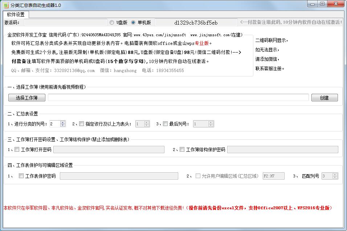Screen dimensions: 347x231
Task: Click the www.43yes.com/jinjunsoft website text
Action: tap(160, 35)
